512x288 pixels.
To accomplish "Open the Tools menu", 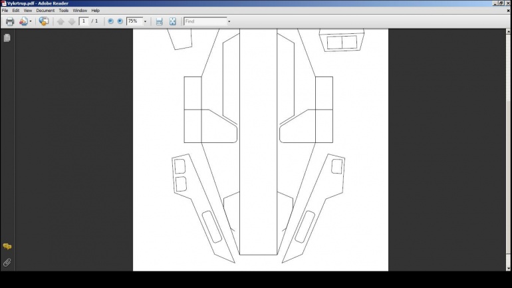I will coord(64,11).
